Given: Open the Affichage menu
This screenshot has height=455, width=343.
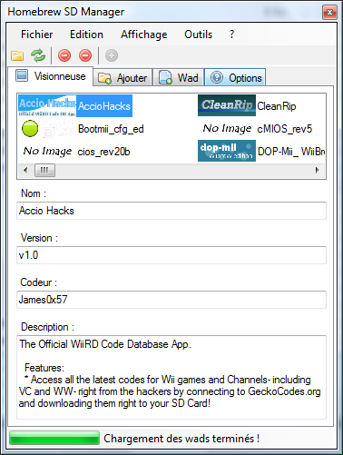Looking at the screenshot, I should [x=144, y=35].
